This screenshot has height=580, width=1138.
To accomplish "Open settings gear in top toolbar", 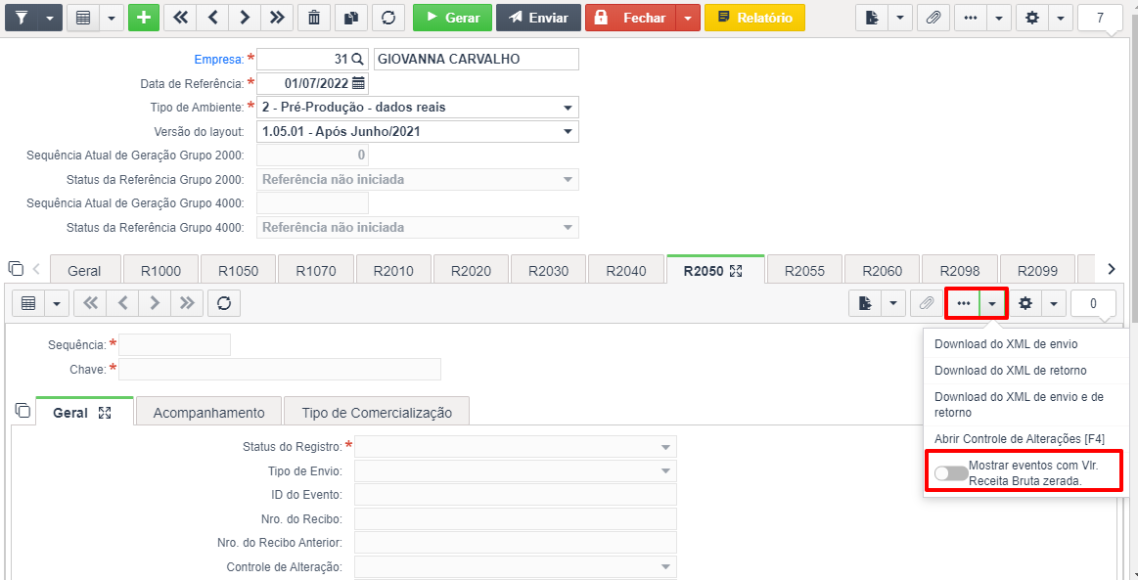I will (1032, 19).
